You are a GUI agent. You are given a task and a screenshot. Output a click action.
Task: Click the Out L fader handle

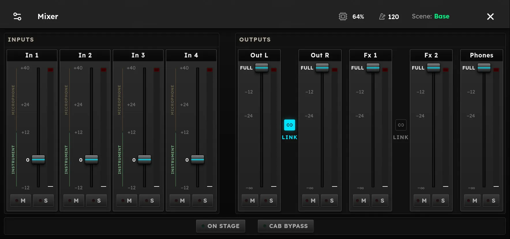click(x=262, y=68)
